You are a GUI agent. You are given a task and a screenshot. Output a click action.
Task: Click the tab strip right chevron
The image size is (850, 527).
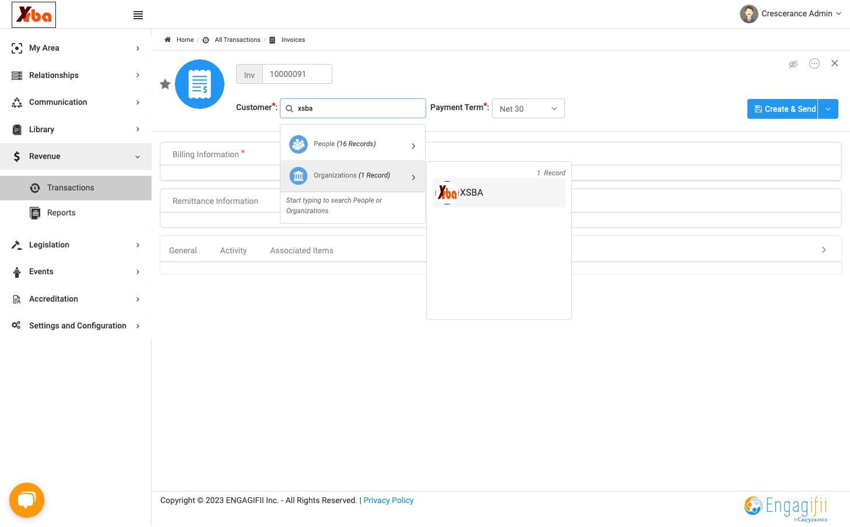[x=824, y=250]
